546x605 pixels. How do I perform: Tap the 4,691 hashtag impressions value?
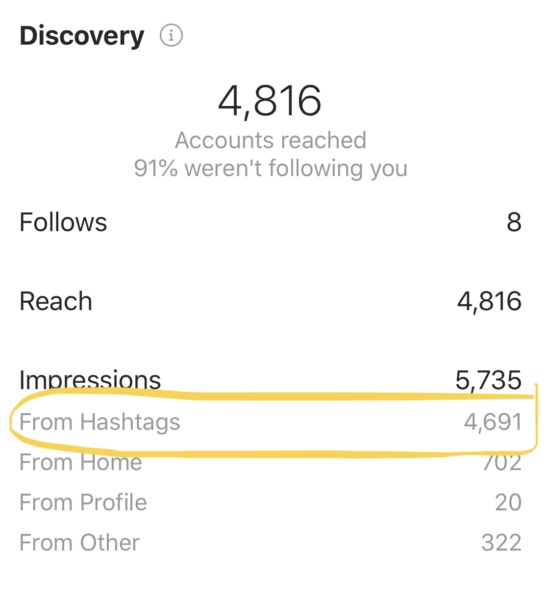click(493, 422)
